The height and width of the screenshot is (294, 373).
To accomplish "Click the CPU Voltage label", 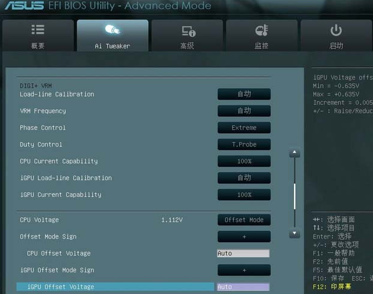I will (x=39, y=220).
